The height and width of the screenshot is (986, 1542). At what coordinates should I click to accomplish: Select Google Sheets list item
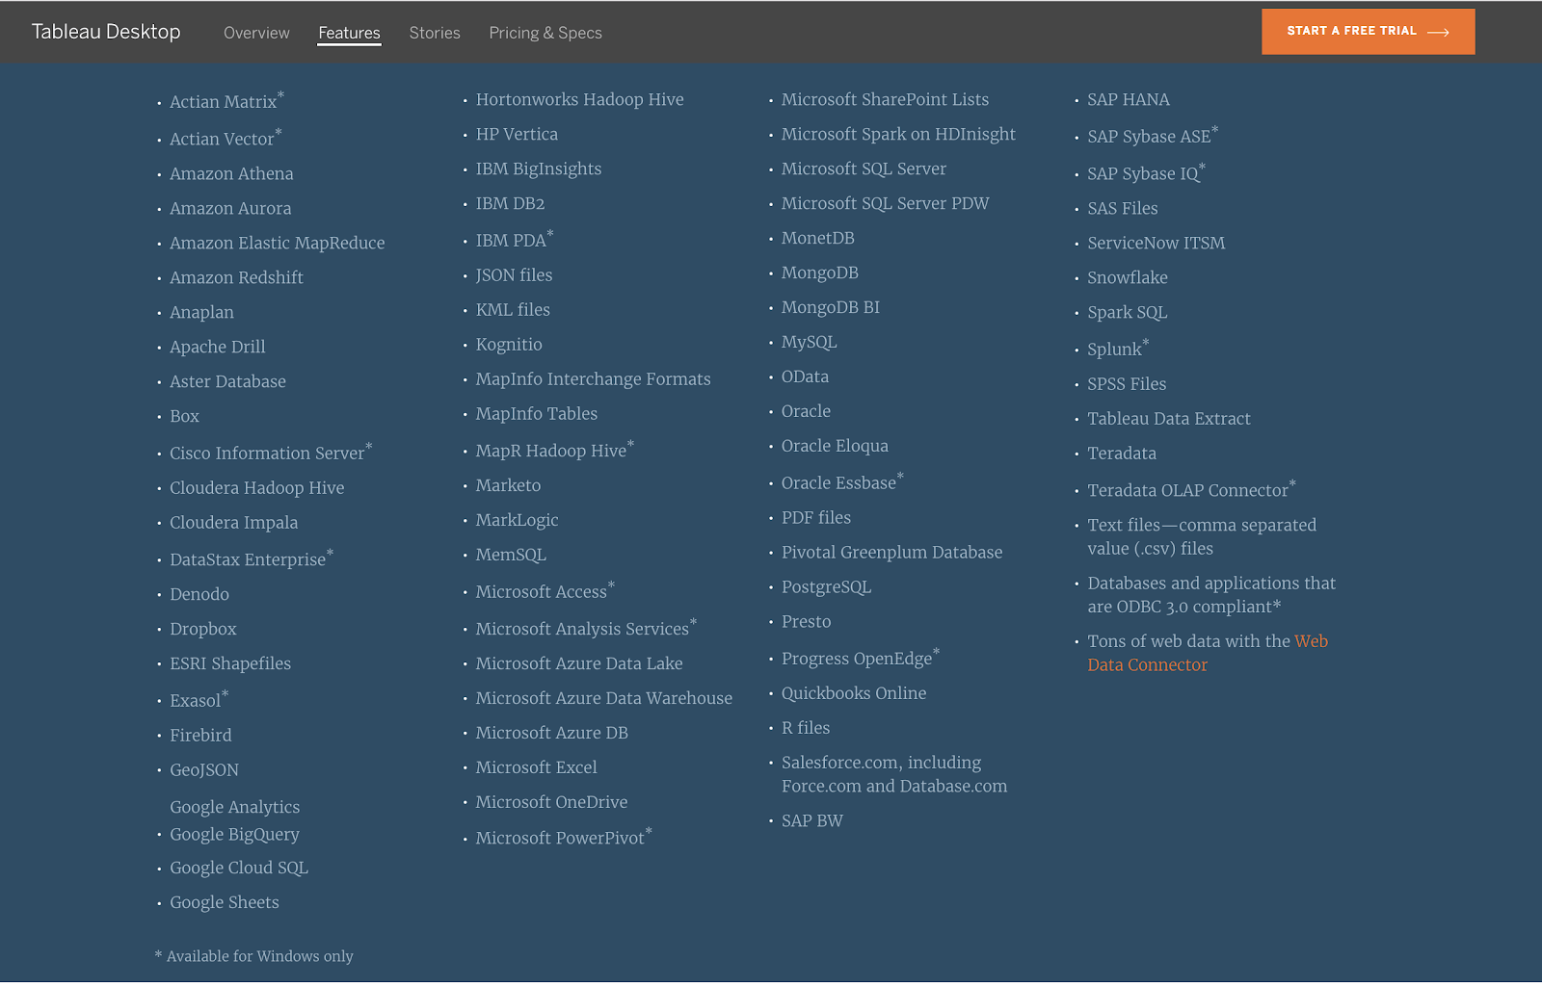[225, 902]
